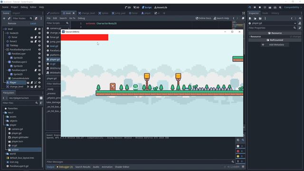The width and height of the screenshot is (304, 171).
Task: Run specific scene icon
Action: [275, 8]
